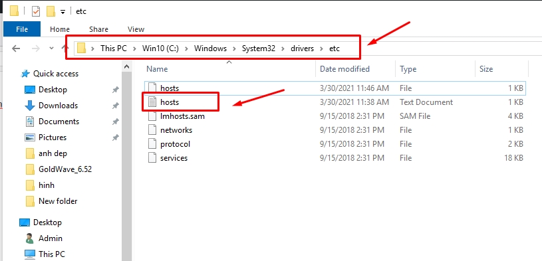Click the SAM File type cell

(x=415, y=116)
